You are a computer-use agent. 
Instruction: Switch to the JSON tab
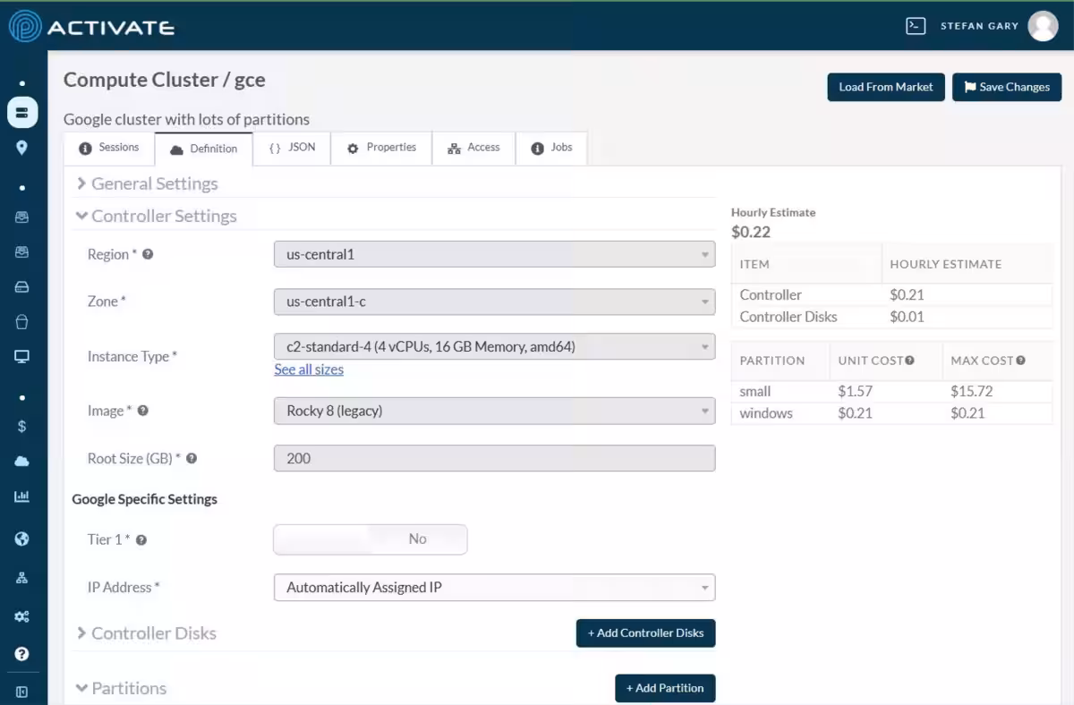click(x=293, y=148)
